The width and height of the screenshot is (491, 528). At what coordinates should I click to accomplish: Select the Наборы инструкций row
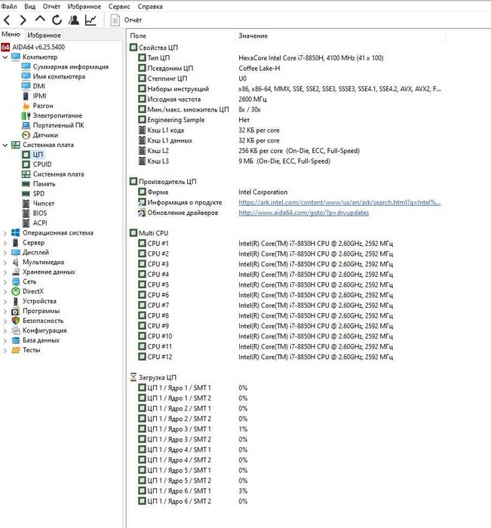point(290,89)
